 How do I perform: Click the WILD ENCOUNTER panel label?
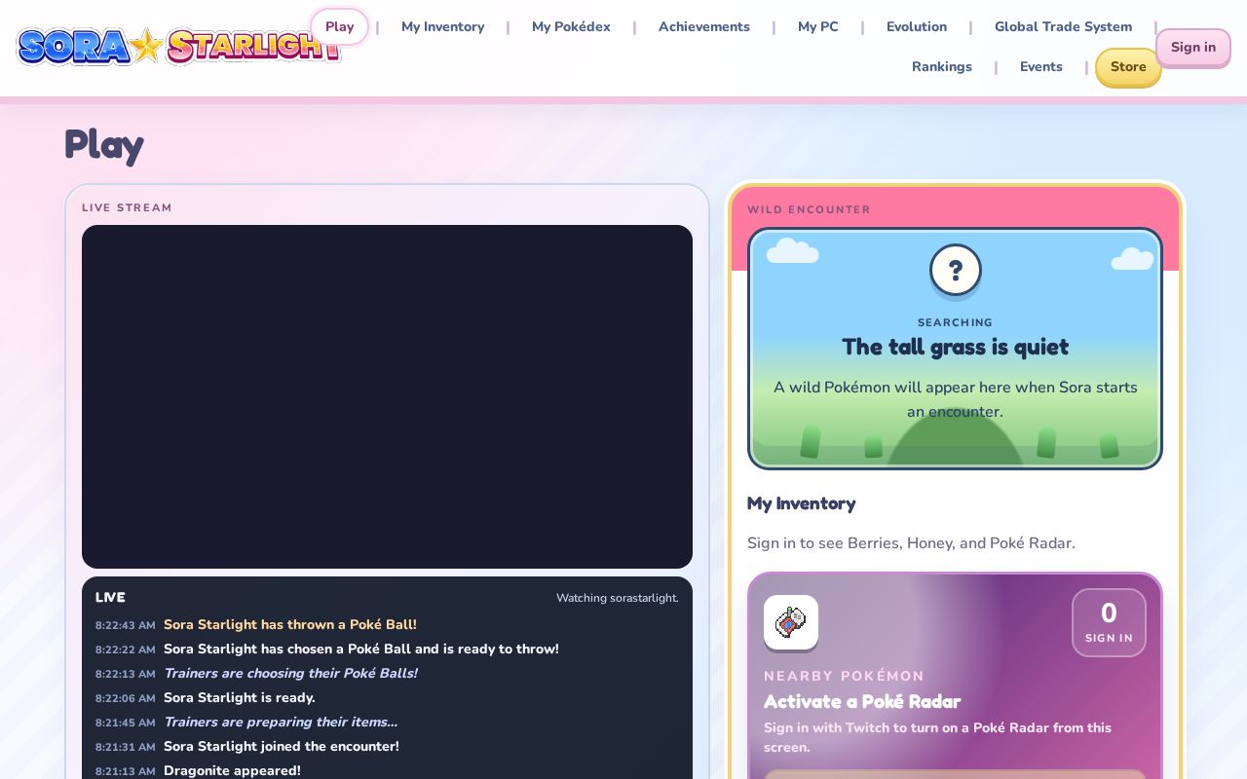[810, 209]
